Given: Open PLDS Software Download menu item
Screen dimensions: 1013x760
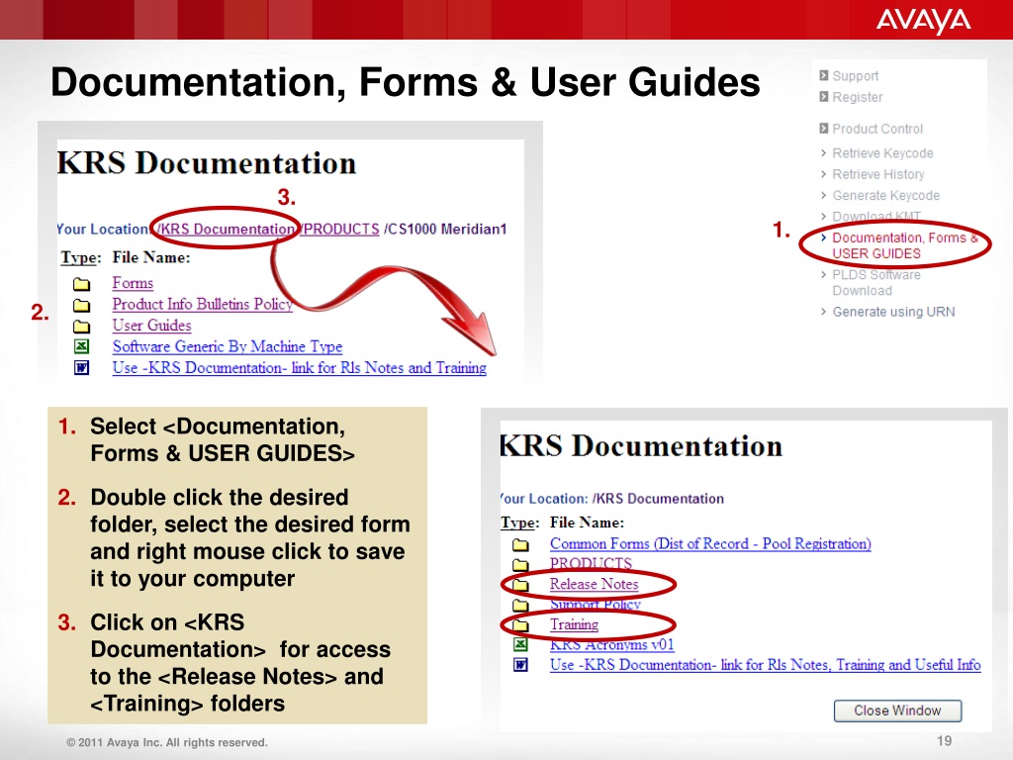Looking at the screenshot, I should [876, 282].
